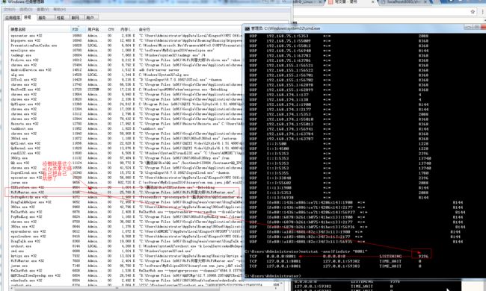The width and height of the screenshot is (486, 291).
Task: Click the left arrow of Task Manager horizontal scrollbar
Action: 12,289
